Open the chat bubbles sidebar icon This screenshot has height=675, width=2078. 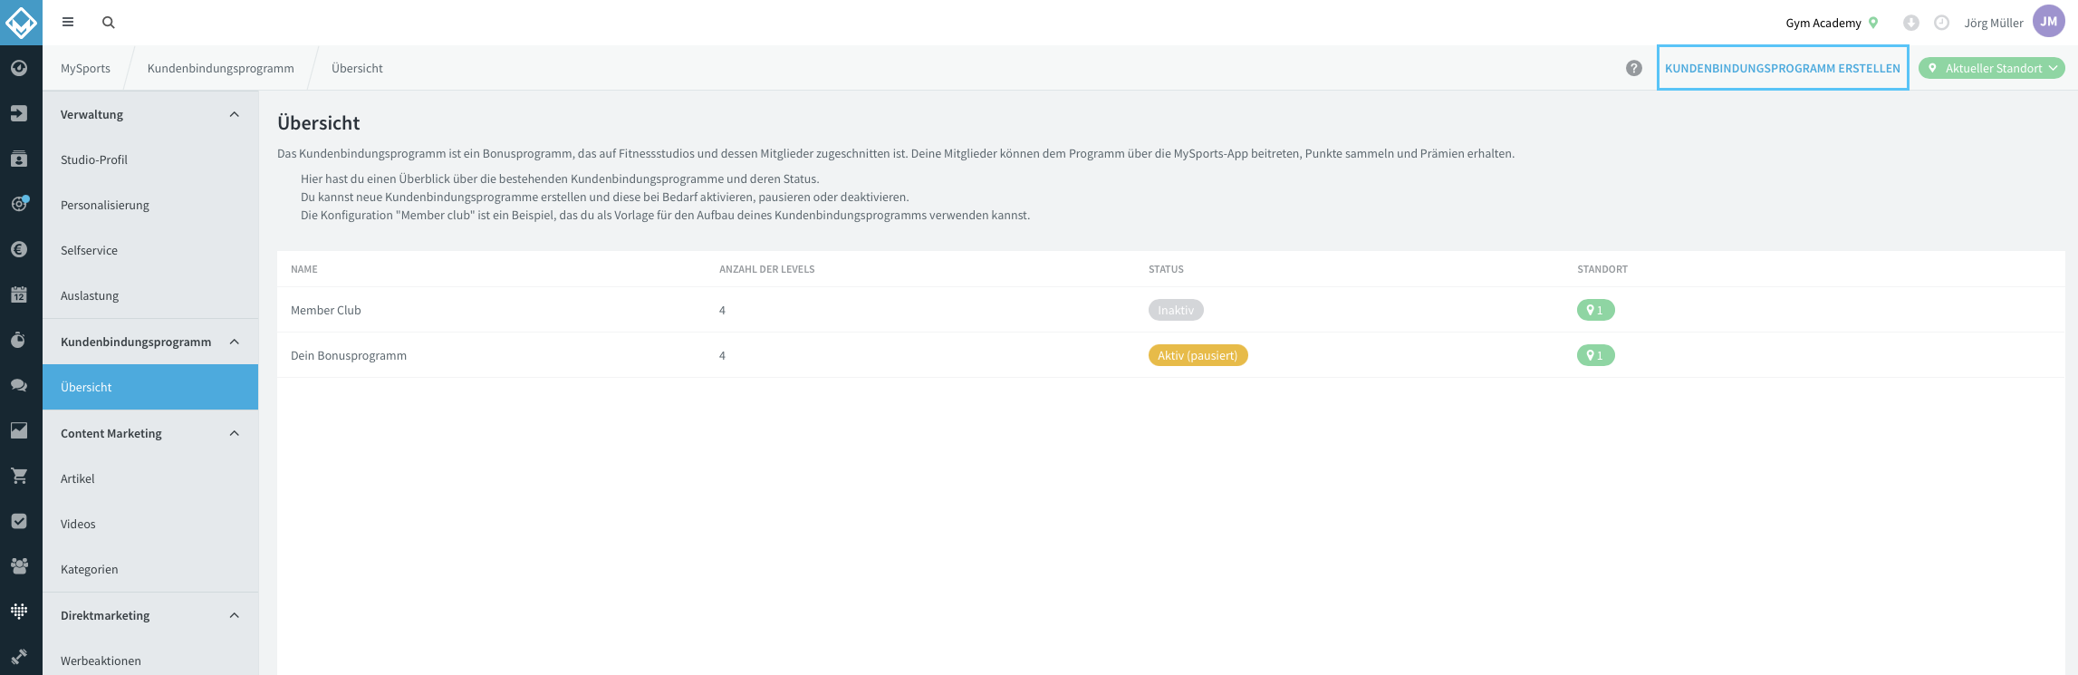tap(19, 385)
